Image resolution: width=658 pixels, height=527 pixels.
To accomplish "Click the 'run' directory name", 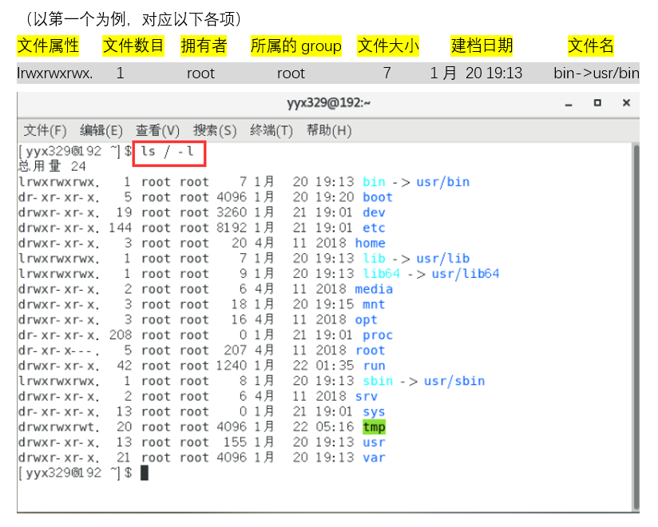I will point(374,366).
